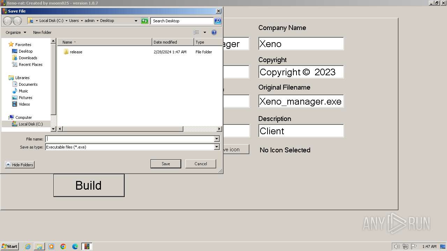
Task: Close the Save File dialog
Action: point(219,11)
